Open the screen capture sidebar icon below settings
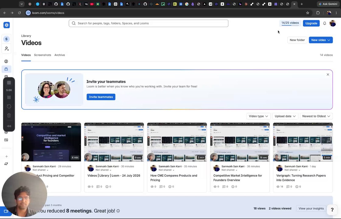The width and height of the screenshot is (341, 219). [x=6, y=140]
